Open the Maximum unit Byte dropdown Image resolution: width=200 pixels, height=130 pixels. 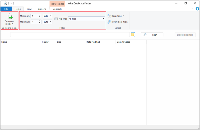[48, 22]
